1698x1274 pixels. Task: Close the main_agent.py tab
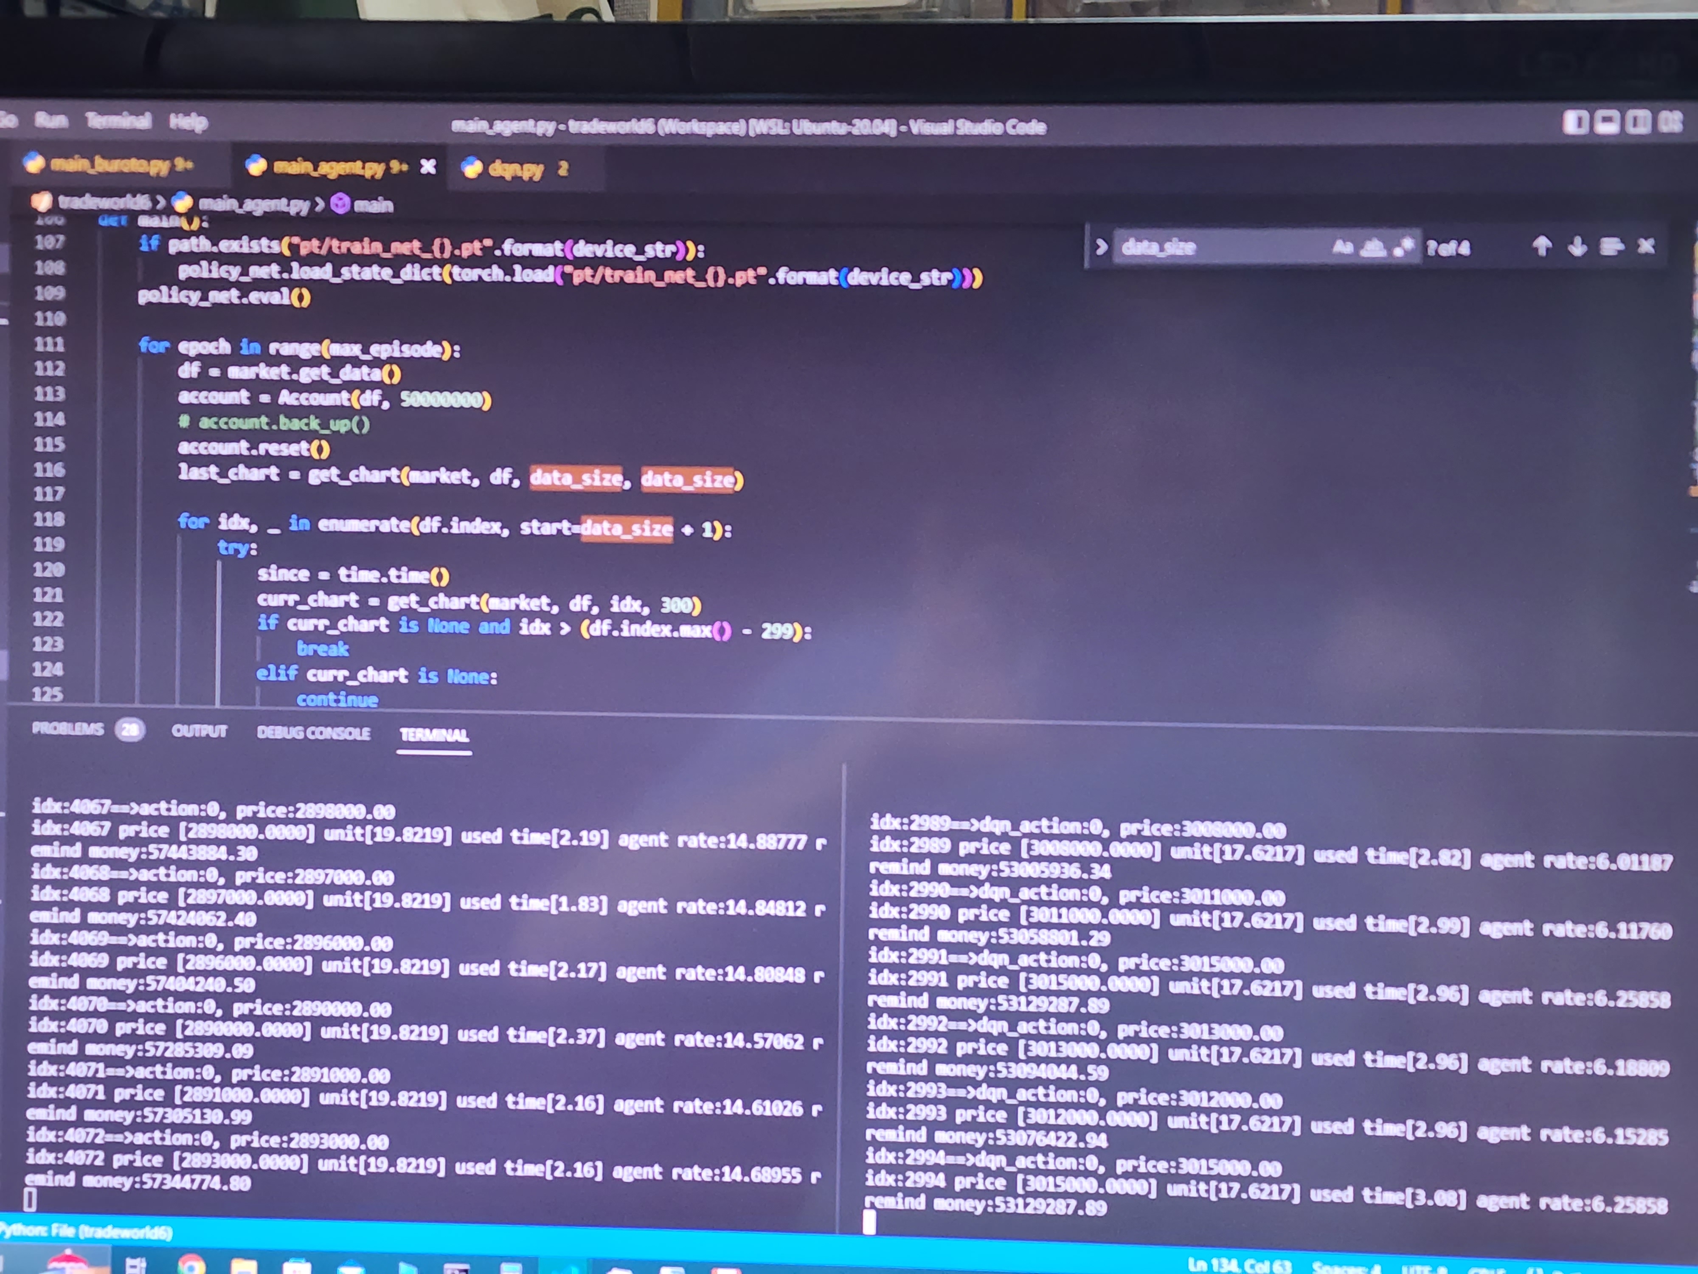tap(428, 166)
